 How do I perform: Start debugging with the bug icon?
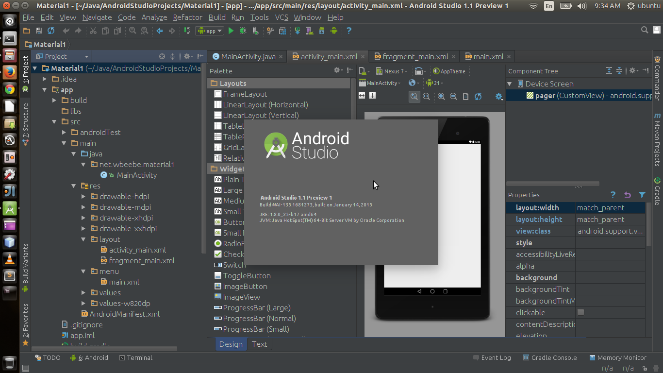pos(243,31)
